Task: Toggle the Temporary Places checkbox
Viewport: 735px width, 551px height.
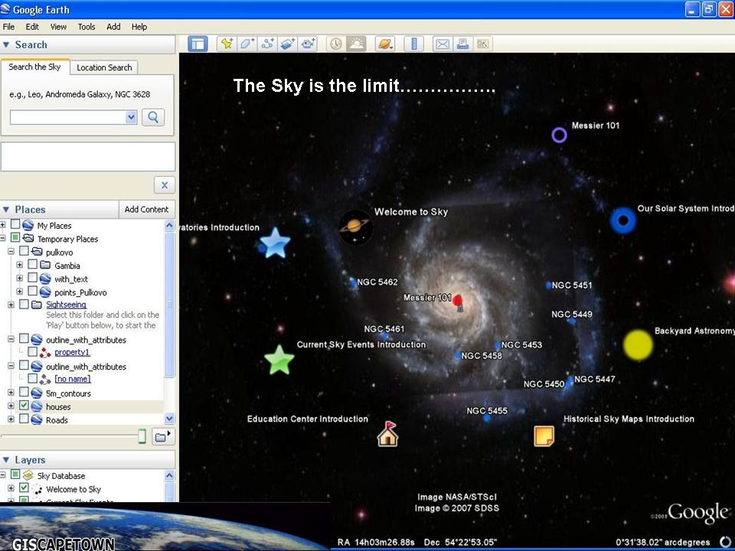Action: pyautogui.click(x=15, y=238)
